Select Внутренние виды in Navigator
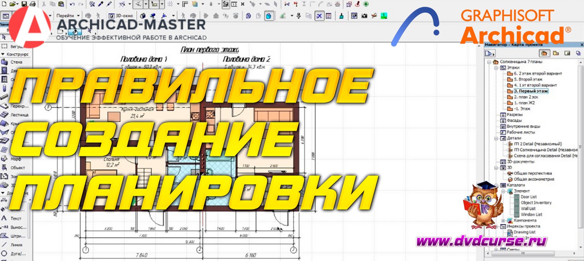This screenshot has height=261, width=584. click(x=520, y=126)
